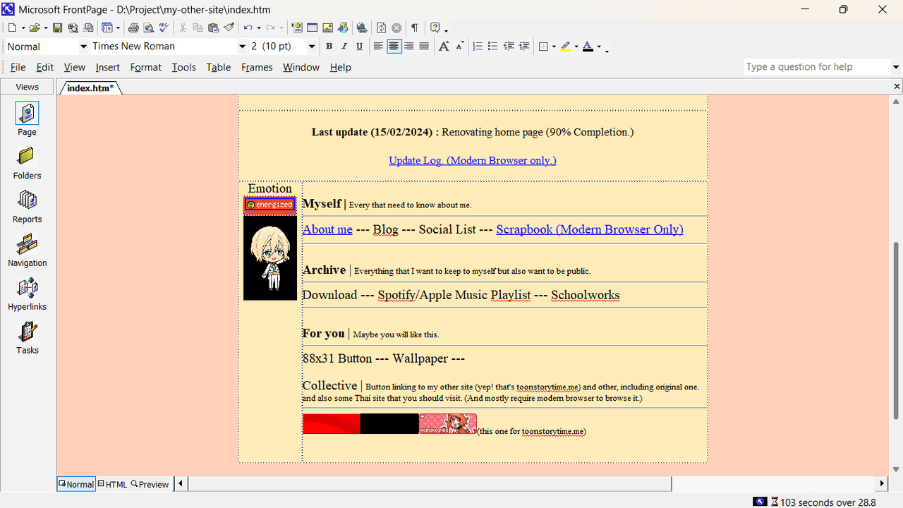Open the paragraph style dropdown showing Normal
The height and width of the screenshot is (508, 903).
(x=83, y=47)
